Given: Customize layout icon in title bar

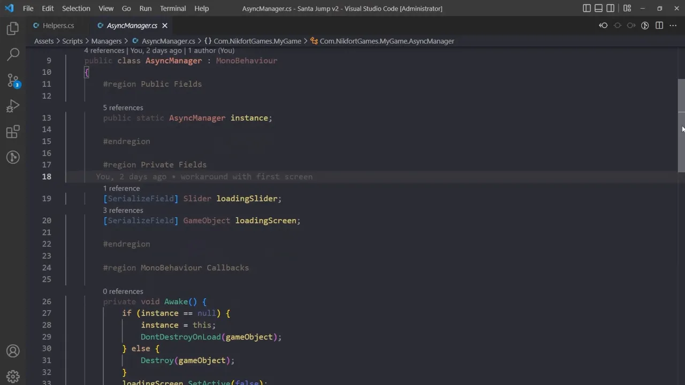Looking at the screenshot, I should coord(627,9).
